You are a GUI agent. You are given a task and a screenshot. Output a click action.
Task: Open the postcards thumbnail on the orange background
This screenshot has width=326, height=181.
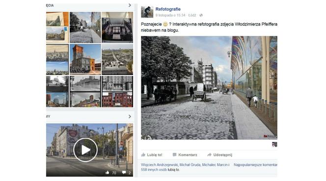pyautogui.click(x=57, y=27)
